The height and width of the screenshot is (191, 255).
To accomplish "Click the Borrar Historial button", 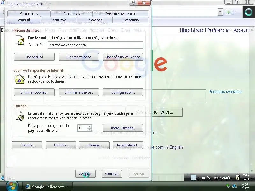I will pyautogui.click(x=123, y=128).
